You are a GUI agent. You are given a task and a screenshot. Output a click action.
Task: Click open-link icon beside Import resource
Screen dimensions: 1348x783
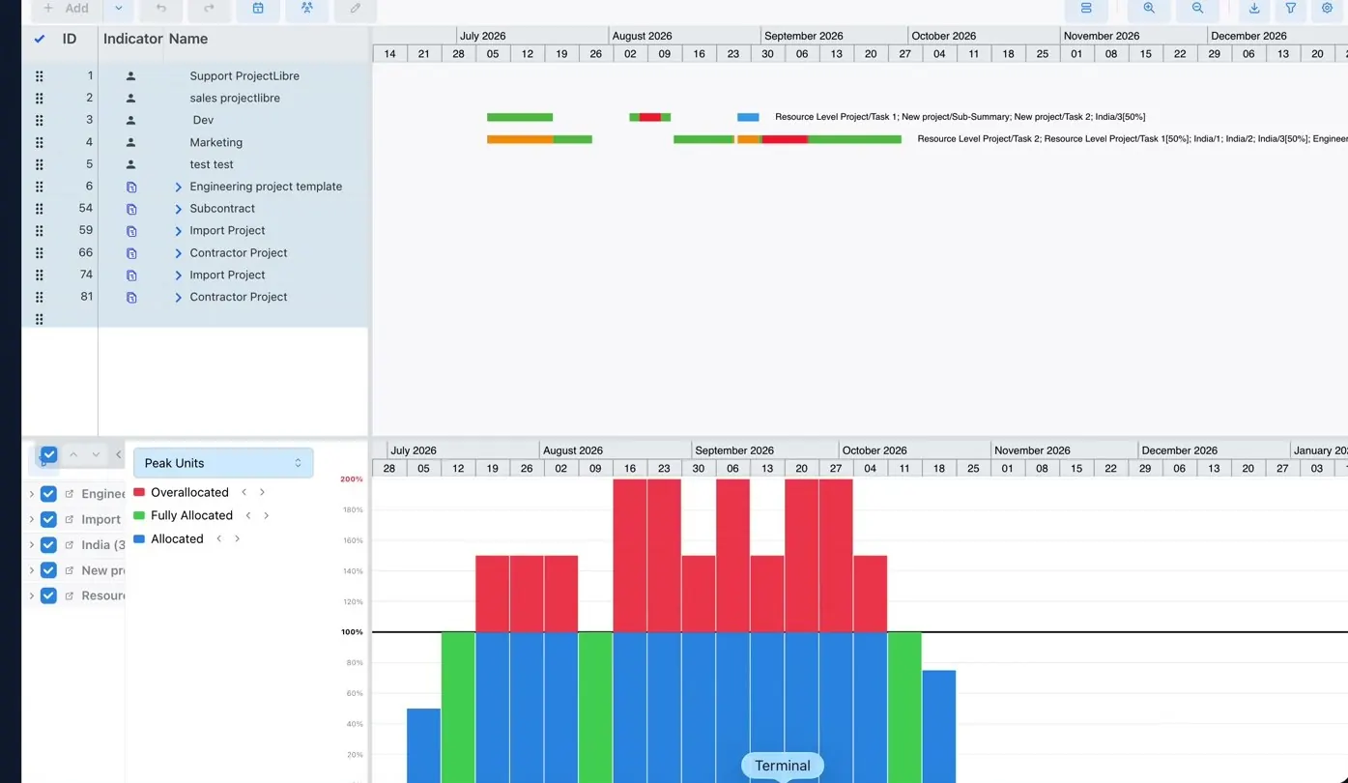(69, 519)
